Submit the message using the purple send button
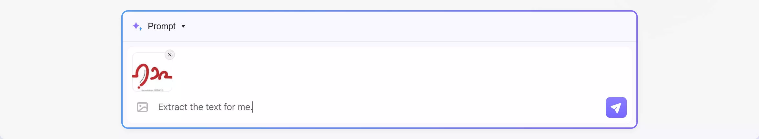The width and height of the screenshot is (759, 139). (x=616, y=107)
